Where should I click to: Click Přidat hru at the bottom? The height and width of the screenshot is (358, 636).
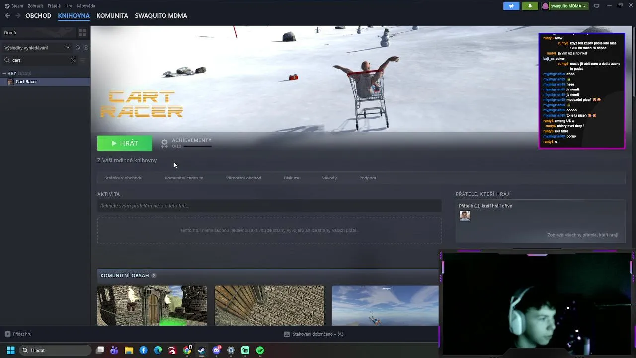tap(18, 334)
